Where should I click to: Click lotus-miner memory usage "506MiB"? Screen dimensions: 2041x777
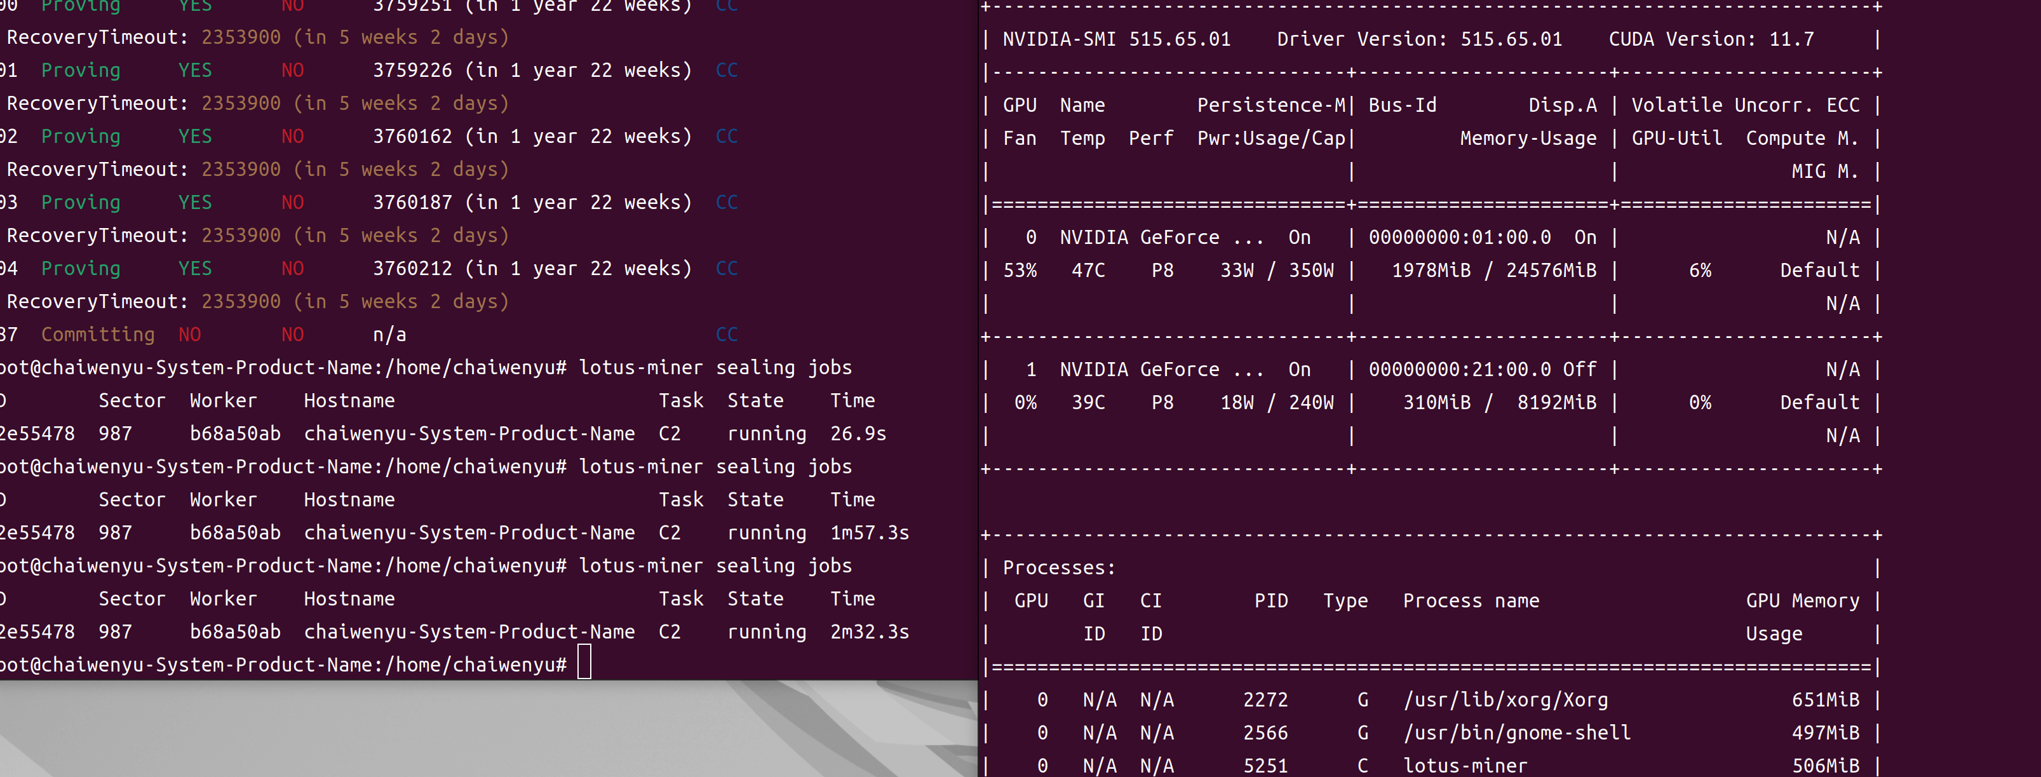pos(1826,765)
